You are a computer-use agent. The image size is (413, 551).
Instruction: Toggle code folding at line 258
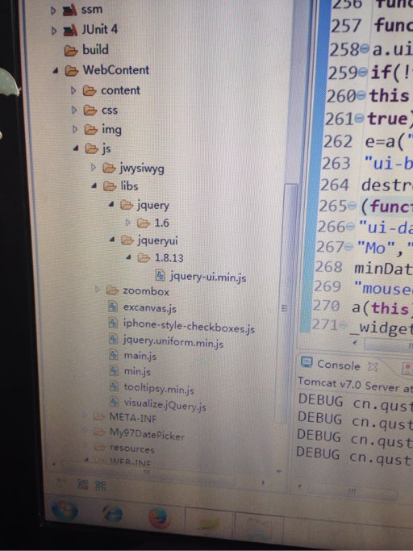365,49
